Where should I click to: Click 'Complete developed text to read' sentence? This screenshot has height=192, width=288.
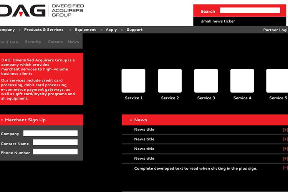(195, 169)
